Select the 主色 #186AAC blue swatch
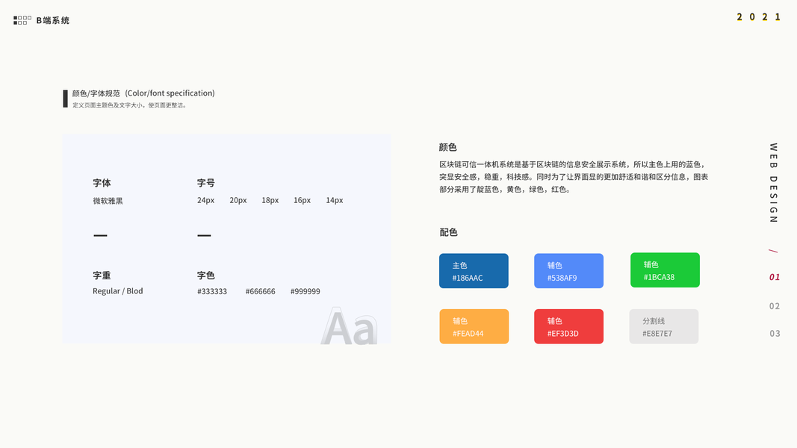The width and height of the screenshot is (797, 448). [474, 271]
